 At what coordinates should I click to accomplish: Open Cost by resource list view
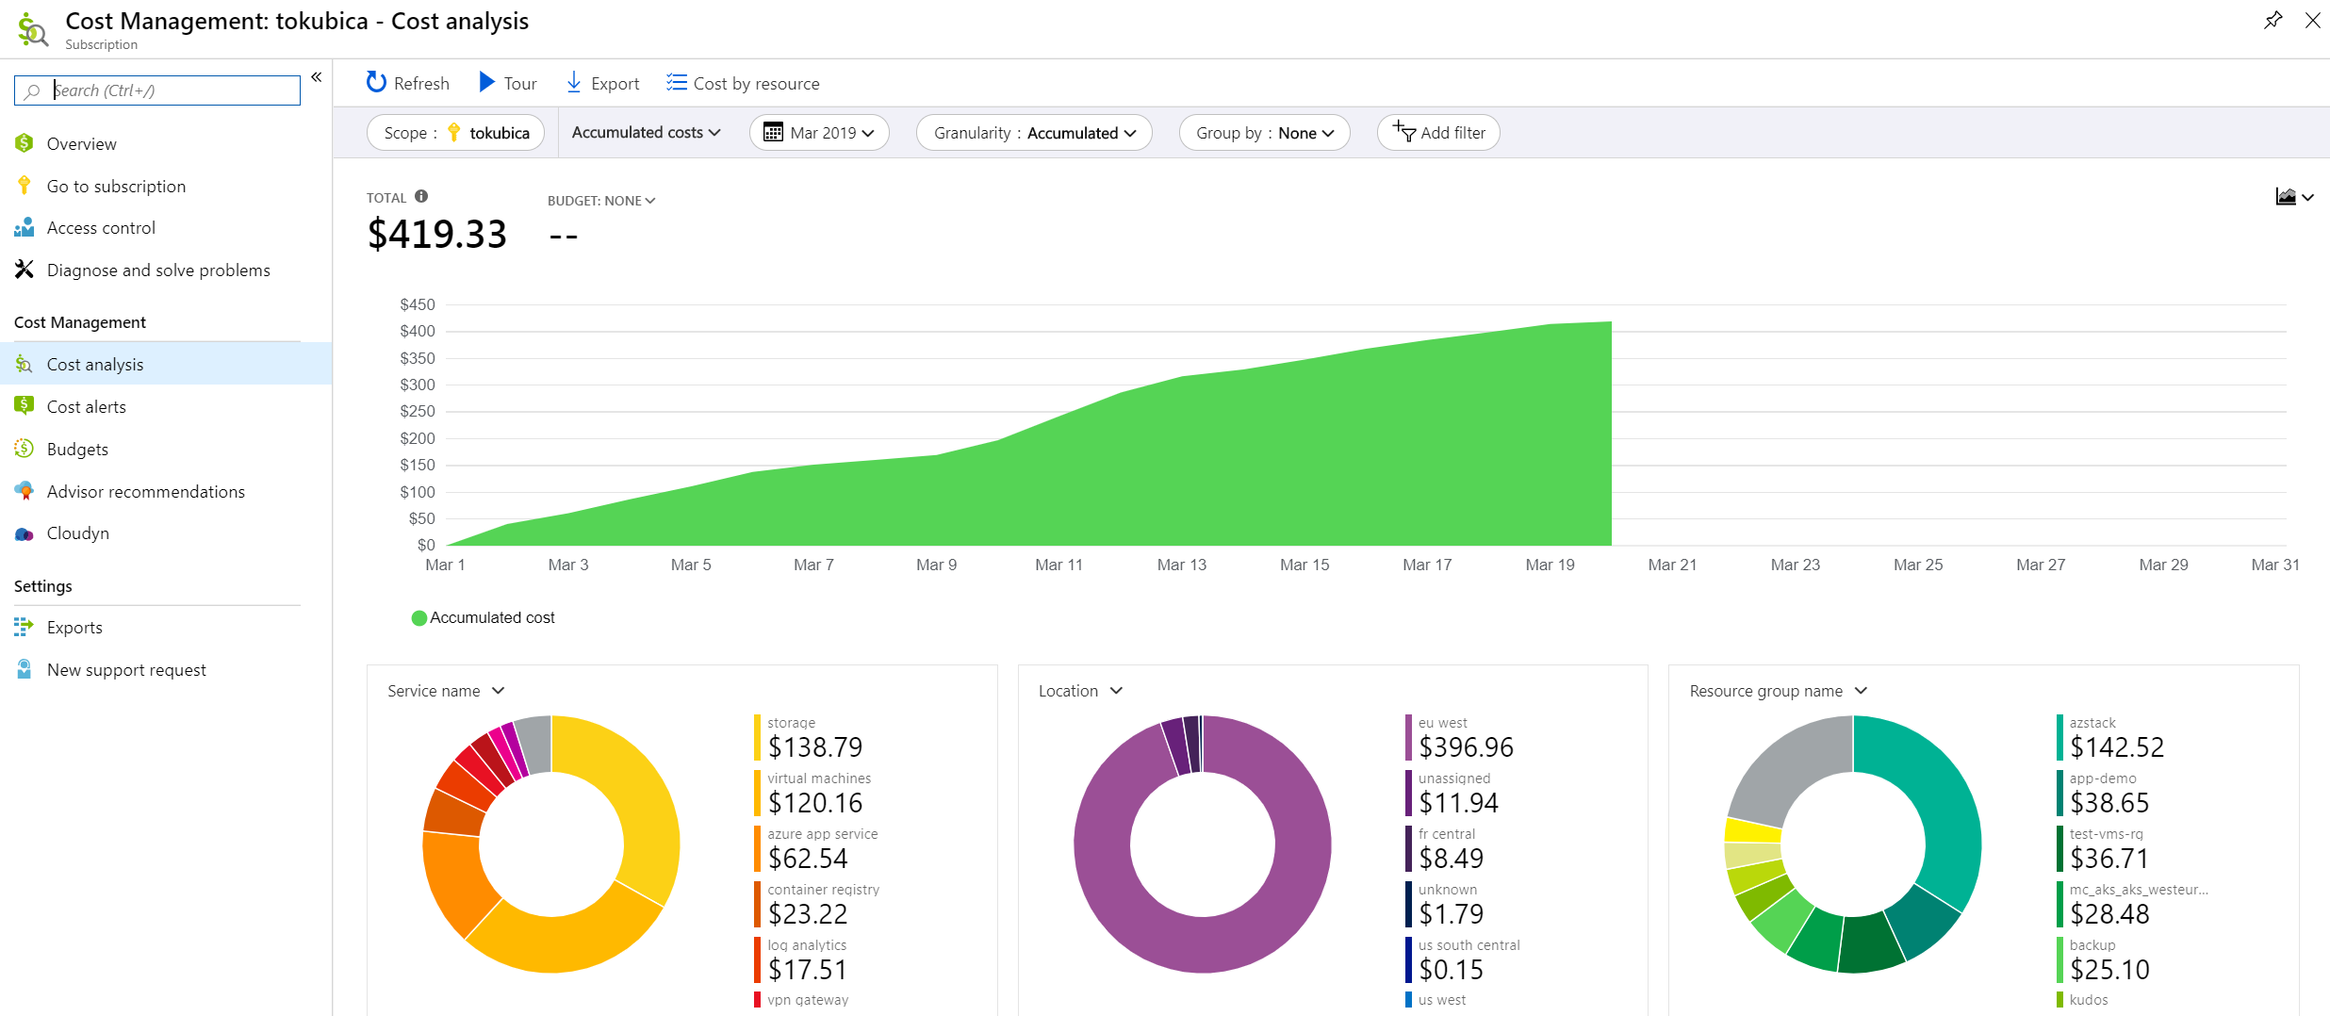743,83
